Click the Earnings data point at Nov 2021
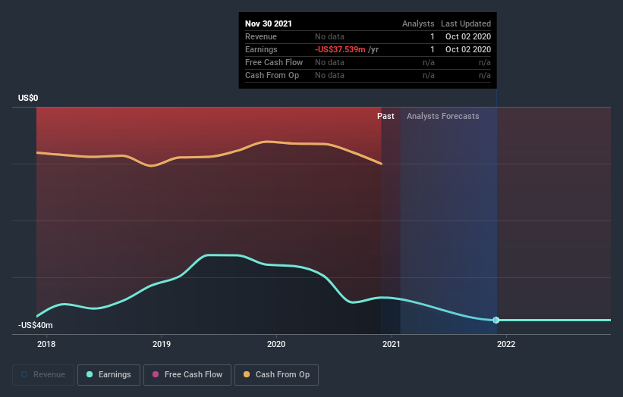The width and height of the screenshot is (623, 397). click(x=496, y=320)
